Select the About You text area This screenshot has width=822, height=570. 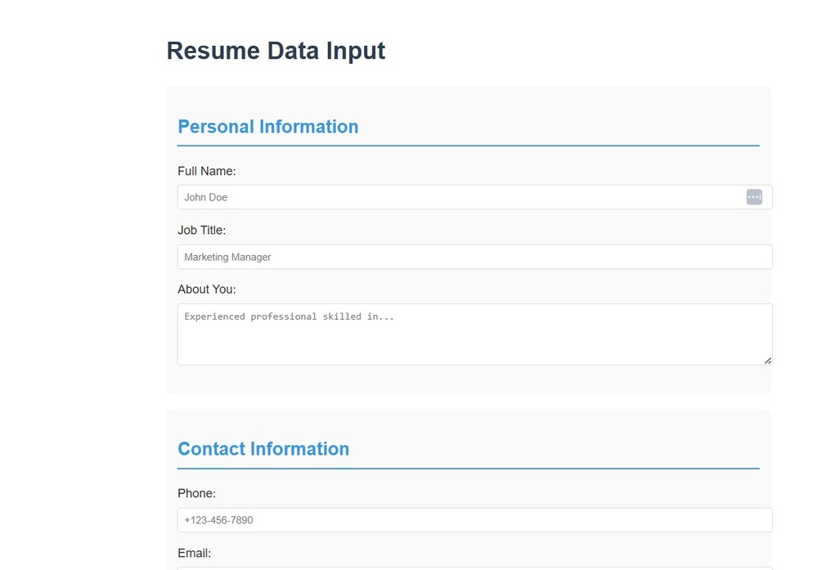474,339
